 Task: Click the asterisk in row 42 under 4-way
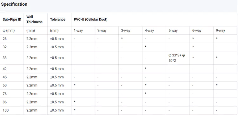(x=146, y=68)
